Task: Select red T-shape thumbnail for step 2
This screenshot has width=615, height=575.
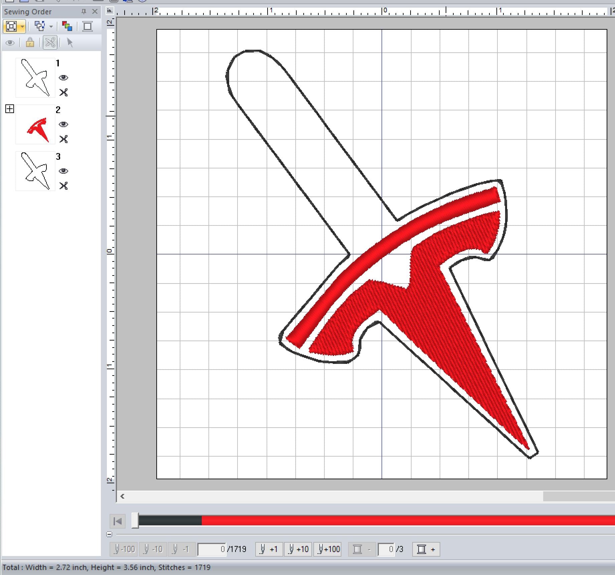Action: click(x=35, y=124)
